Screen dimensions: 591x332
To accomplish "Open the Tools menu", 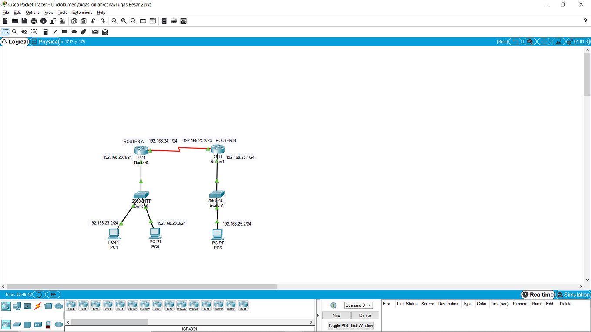I will (x=63, y=13).
